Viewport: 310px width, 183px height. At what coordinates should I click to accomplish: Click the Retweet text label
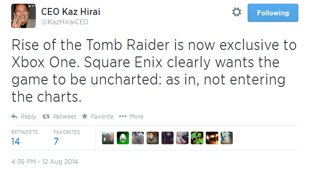[64, 116]
